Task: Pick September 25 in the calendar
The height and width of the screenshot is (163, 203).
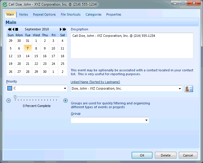Action: 62,64
